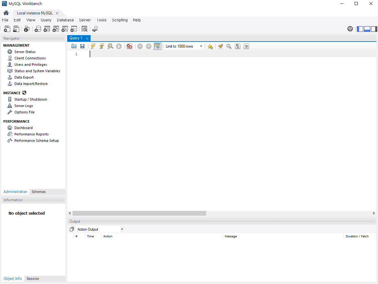Search table data icon in main toolbar
The width and height of the screenshot is (378, 284).
pos(84,29)
